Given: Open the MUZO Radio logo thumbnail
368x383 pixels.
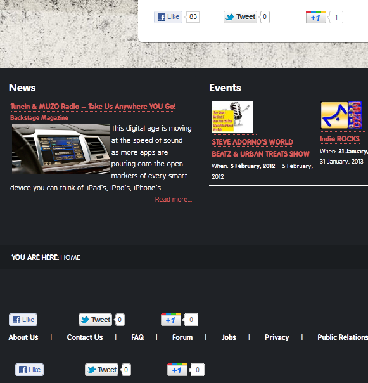Looking at the screenshot, I should pyautogui.click(x=341, y=115).
